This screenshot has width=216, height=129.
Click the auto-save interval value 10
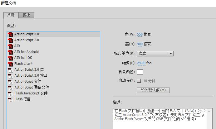(x=145, y=81)
